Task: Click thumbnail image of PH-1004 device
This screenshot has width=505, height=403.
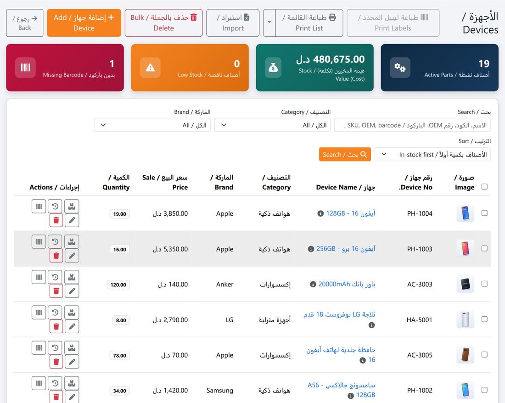Action: (466, 213)
